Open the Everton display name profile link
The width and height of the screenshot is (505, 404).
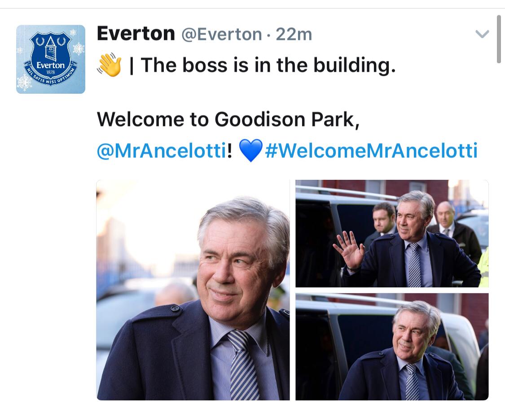136,34
